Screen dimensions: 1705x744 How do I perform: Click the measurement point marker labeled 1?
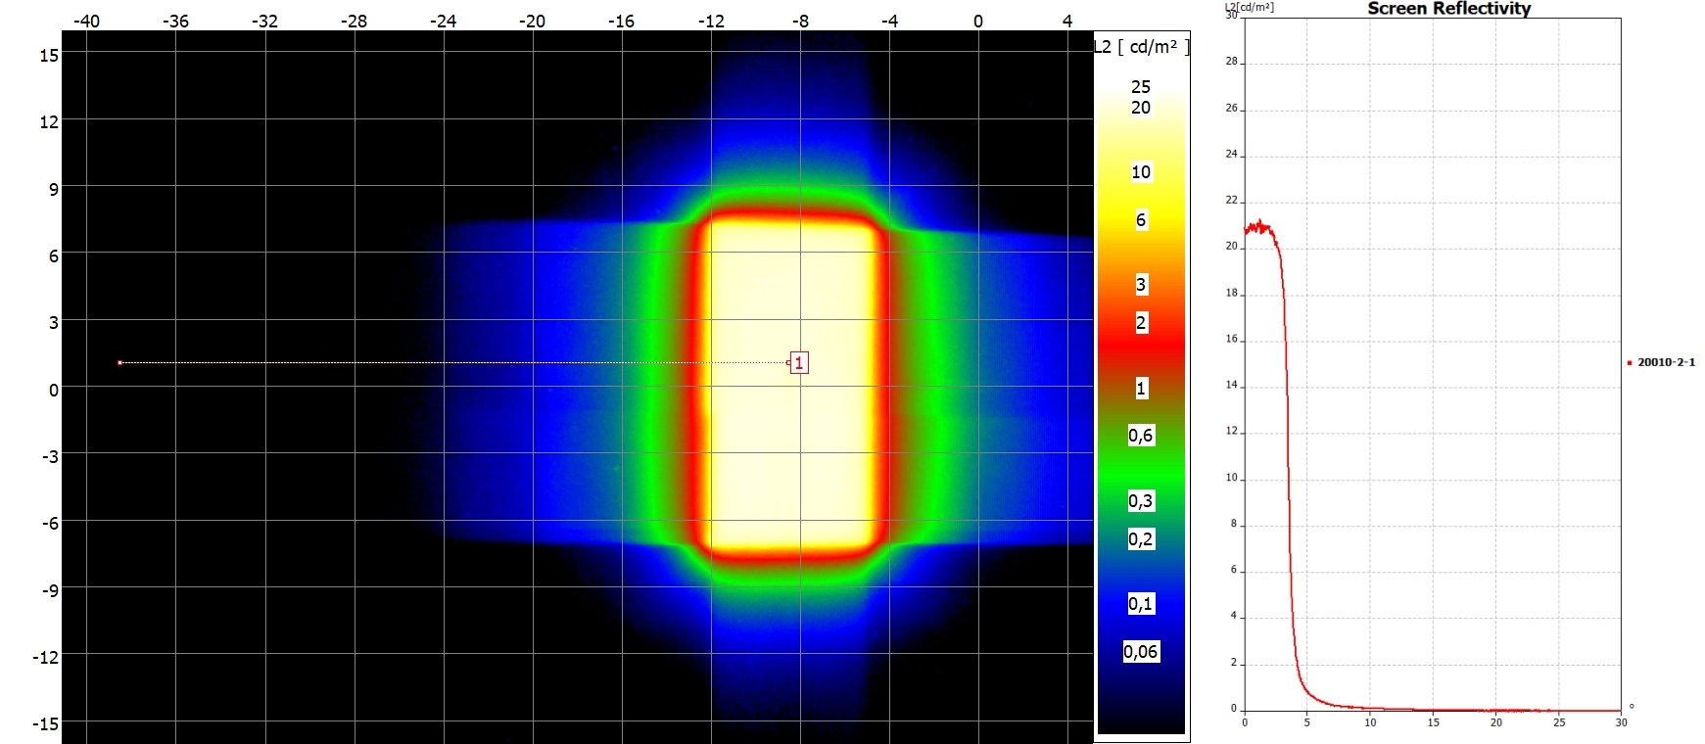tap(799, 363)
